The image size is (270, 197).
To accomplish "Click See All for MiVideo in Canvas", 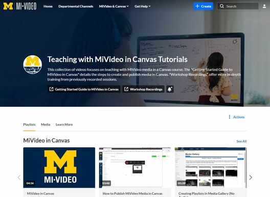I will point(241,142).
